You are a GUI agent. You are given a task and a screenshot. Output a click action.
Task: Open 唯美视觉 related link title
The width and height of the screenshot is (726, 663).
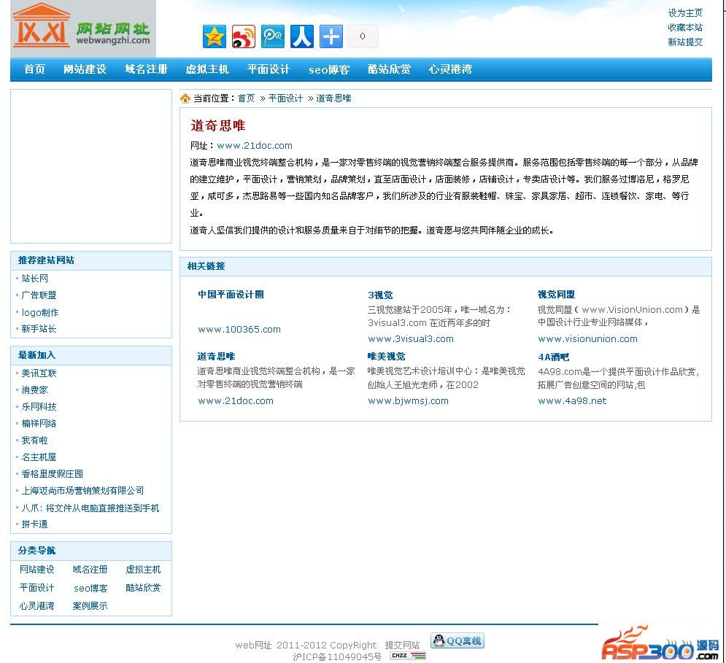point(387,356)
